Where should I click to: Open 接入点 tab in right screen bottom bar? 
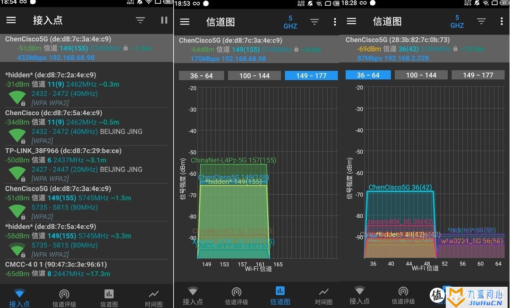[359, 295]
